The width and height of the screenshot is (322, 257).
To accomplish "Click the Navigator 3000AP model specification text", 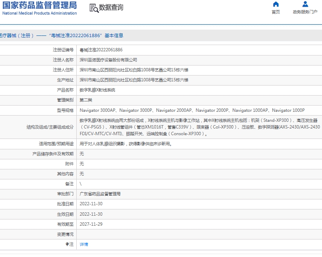I will [x=98, y=111].
